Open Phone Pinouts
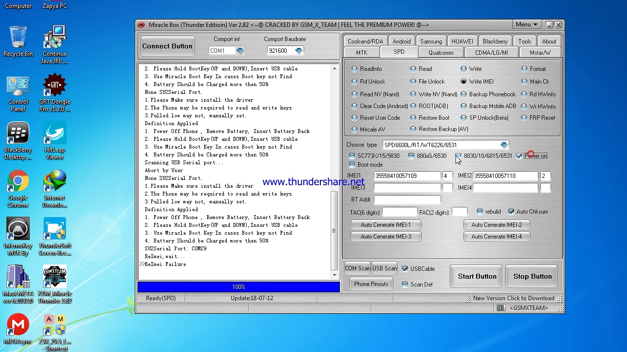The image size is (627, 352). click(x=371, y=284)
